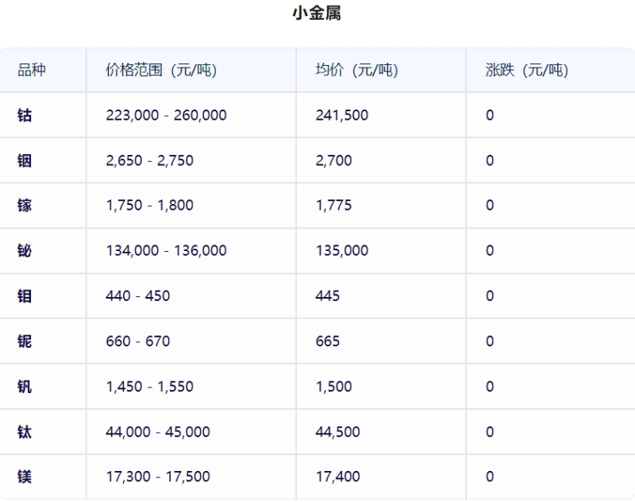Select the 铟 row label

point(25,160)
